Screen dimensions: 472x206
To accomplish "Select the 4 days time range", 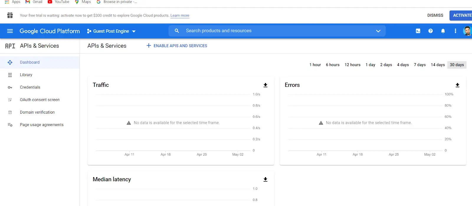I will (403, 65).
